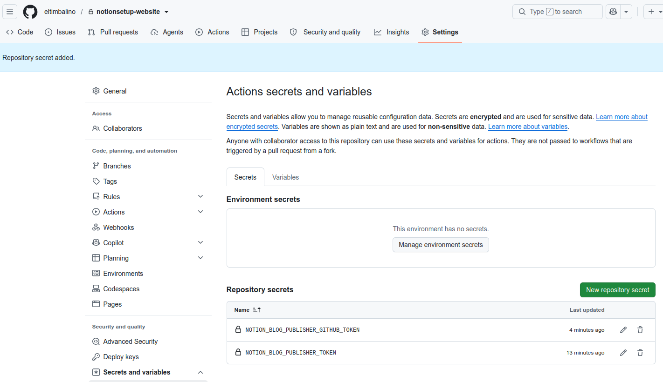
Task: Open dropdown next to Copilot header icon
Action: click(626, 12)
